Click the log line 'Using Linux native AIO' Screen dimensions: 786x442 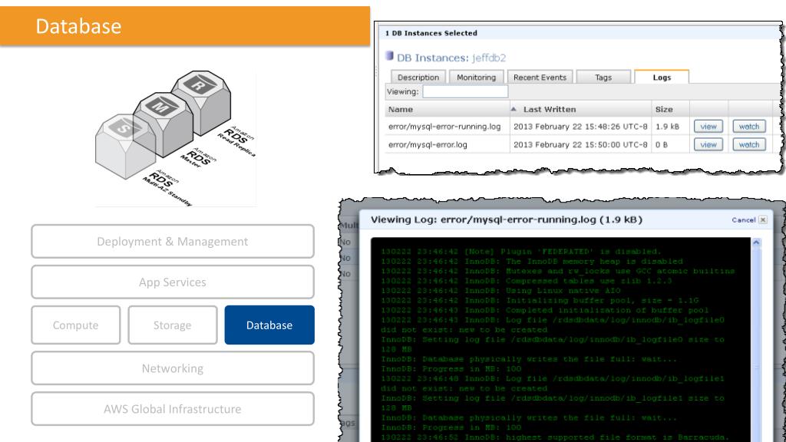[x=500, y=291]
